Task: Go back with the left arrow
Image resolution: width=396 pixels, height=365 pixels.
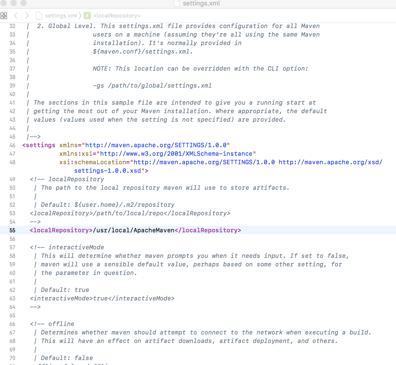Action: 16,16
